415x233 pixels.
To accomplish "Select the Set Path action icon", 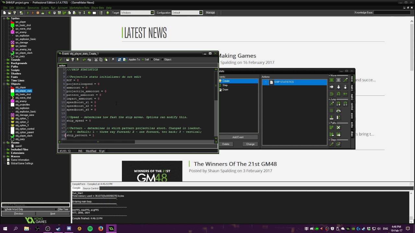I will click(332, 127).
